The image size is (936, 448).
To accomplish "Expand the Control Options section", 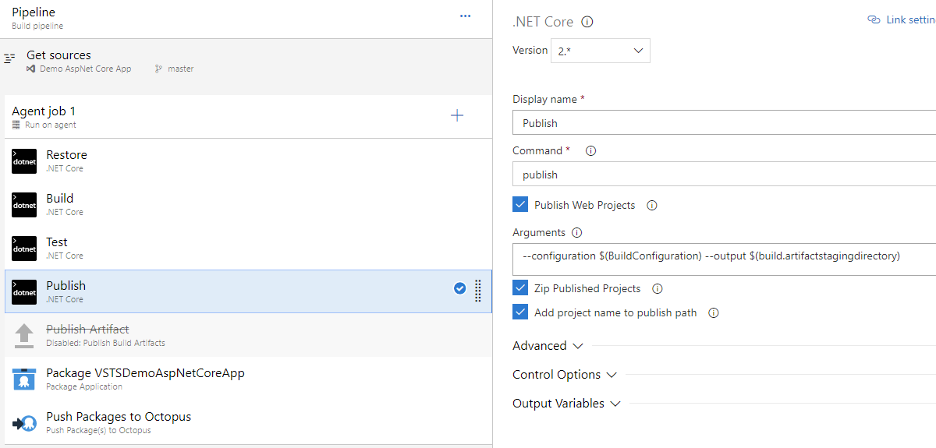I will pos(565,375).
